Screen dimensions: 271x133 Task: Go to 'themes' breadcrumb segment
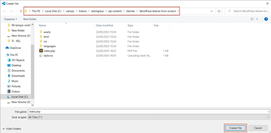point(131,11)
